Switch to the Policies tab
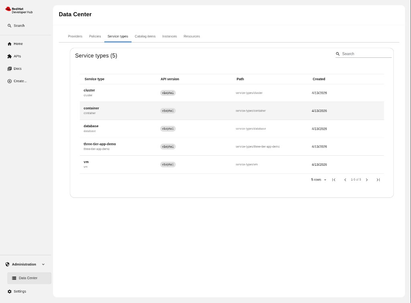The image size is (411, 303). click(x=95, y=36)
